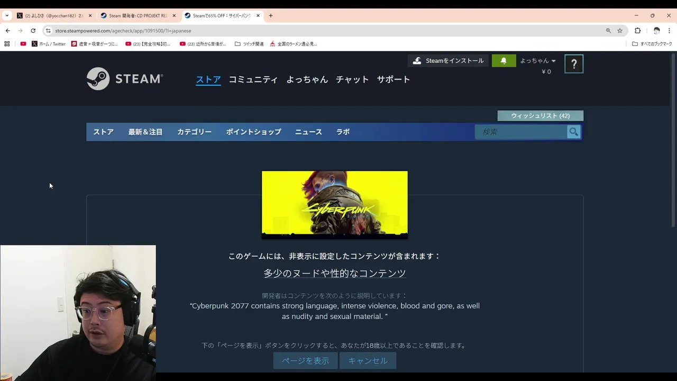Open ストア in the blue store navbar

click(104, 132)
